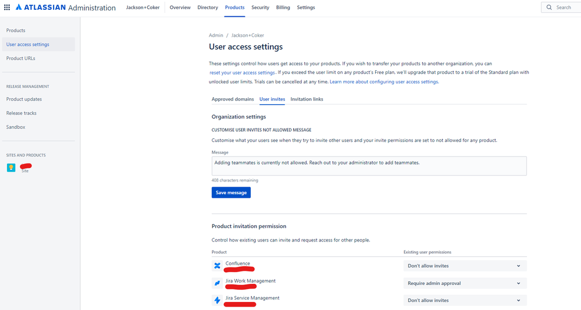Open the Jackson+Coker organization selector
This screenshot has height=310, width=581.
point(142,8)
